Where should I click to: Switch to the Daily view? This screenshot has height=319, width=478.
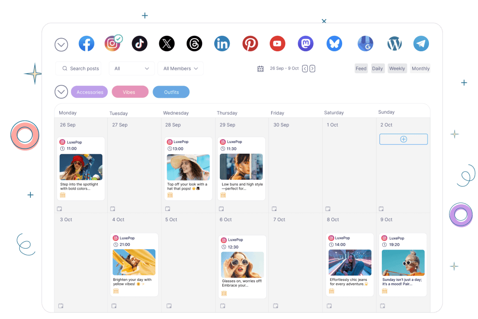pyautogui.click(x=377, y=68)
